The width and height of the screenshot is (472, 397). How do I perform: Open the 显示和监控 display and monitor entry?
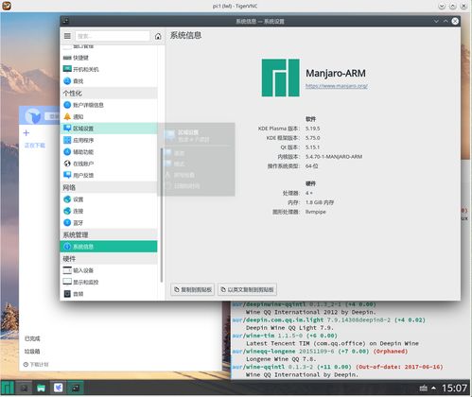click(x=109, y=282)
